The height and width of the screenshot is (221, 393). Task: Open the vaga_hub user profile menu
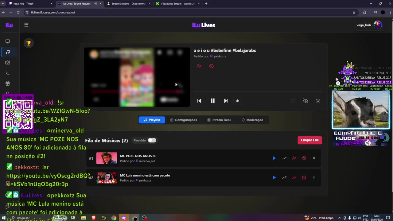coord(369,25)
